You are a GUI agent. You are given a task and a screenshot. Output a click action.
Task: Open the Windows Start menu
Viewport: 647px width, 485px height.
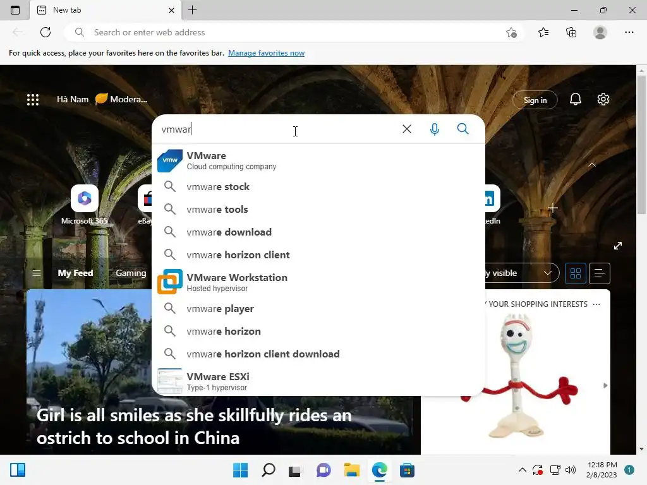240,470
